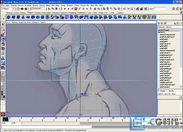Toggle Show Channel Box sidebar icon
Image resolution: width=183 pixels, height=132 pixels.
point(181,9)
